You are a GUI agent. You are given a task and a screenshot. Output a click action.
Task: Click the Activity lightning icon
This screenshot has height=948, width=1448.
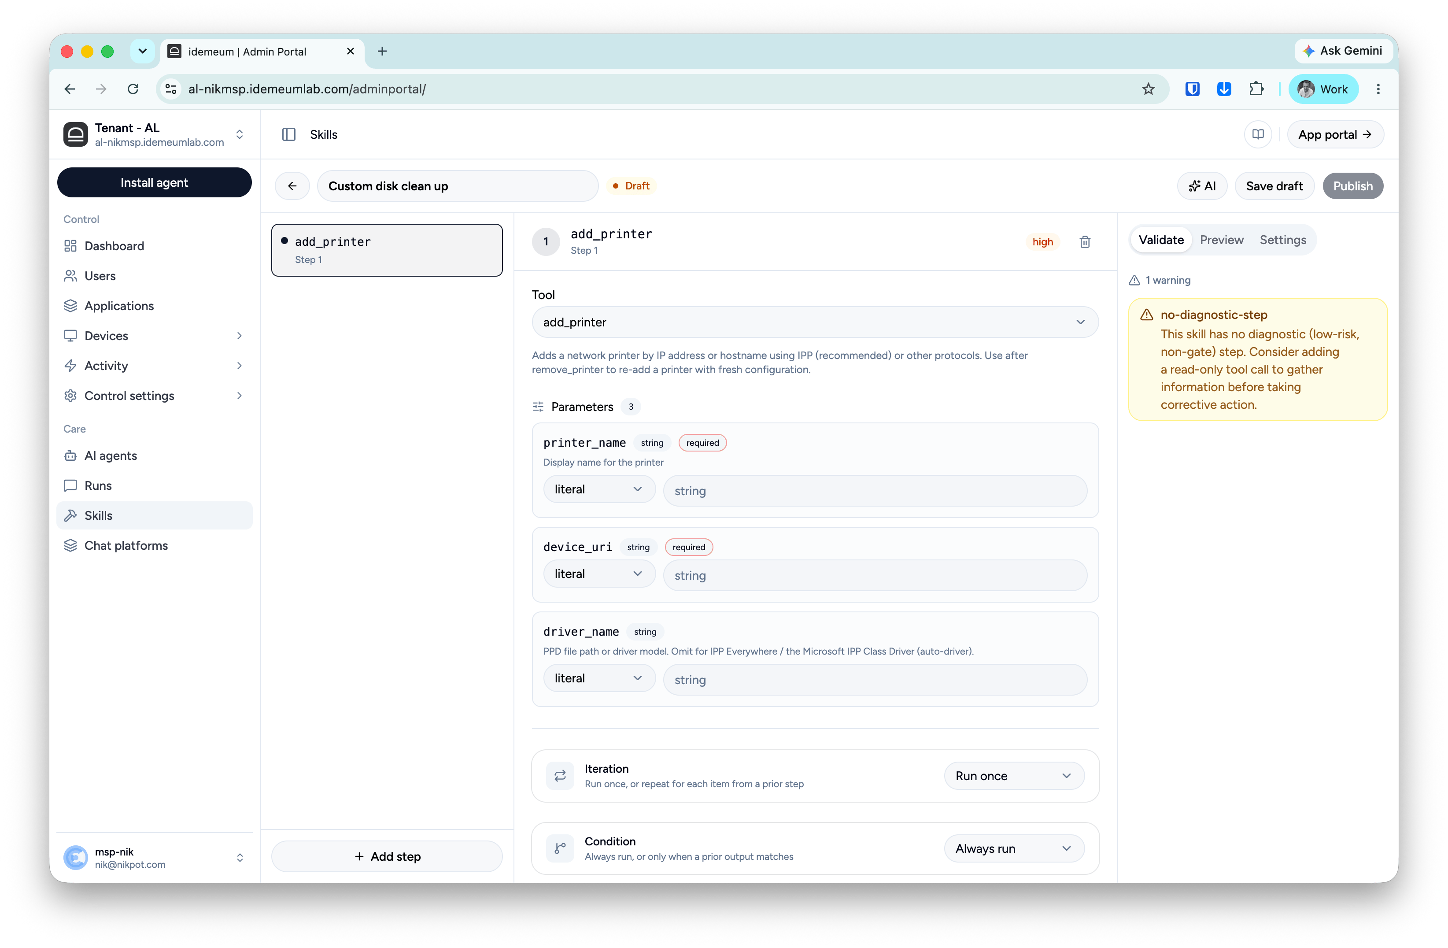[70, 366]
